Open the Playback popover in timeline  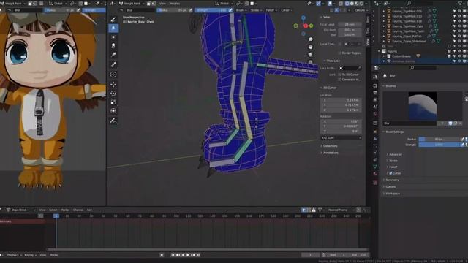tap(14, 255)
